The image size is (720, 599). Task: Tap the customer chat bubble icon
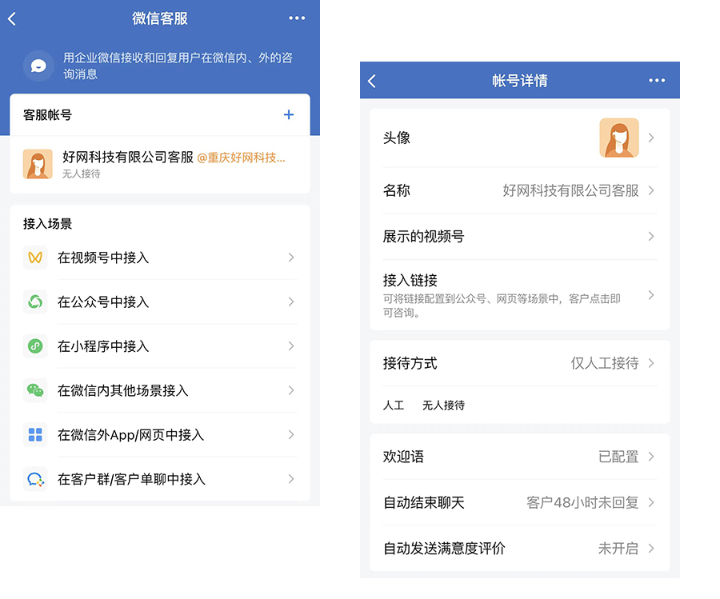tap(35, 479)
